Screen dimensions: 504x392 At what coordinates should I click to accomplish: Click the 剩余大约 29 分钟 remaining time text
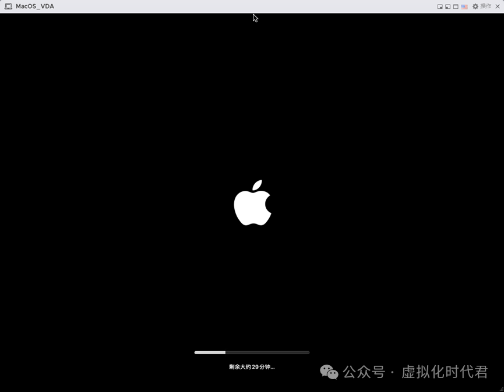252,367
